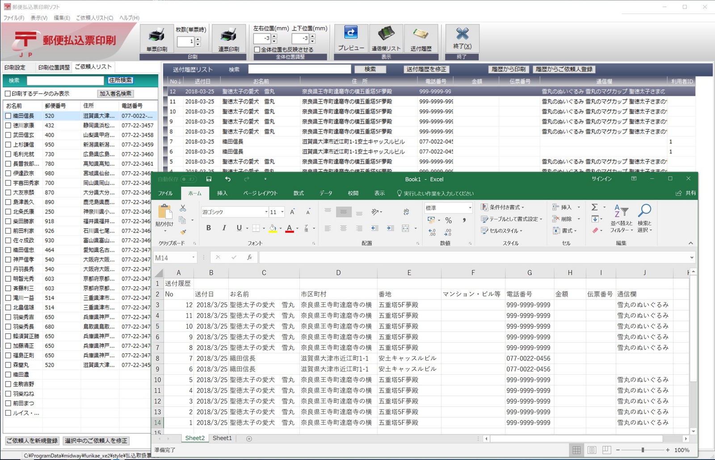Click the ご依頼人を新規登録 button
This screenshot has width=715, height=460.
(x=32, y=440)
